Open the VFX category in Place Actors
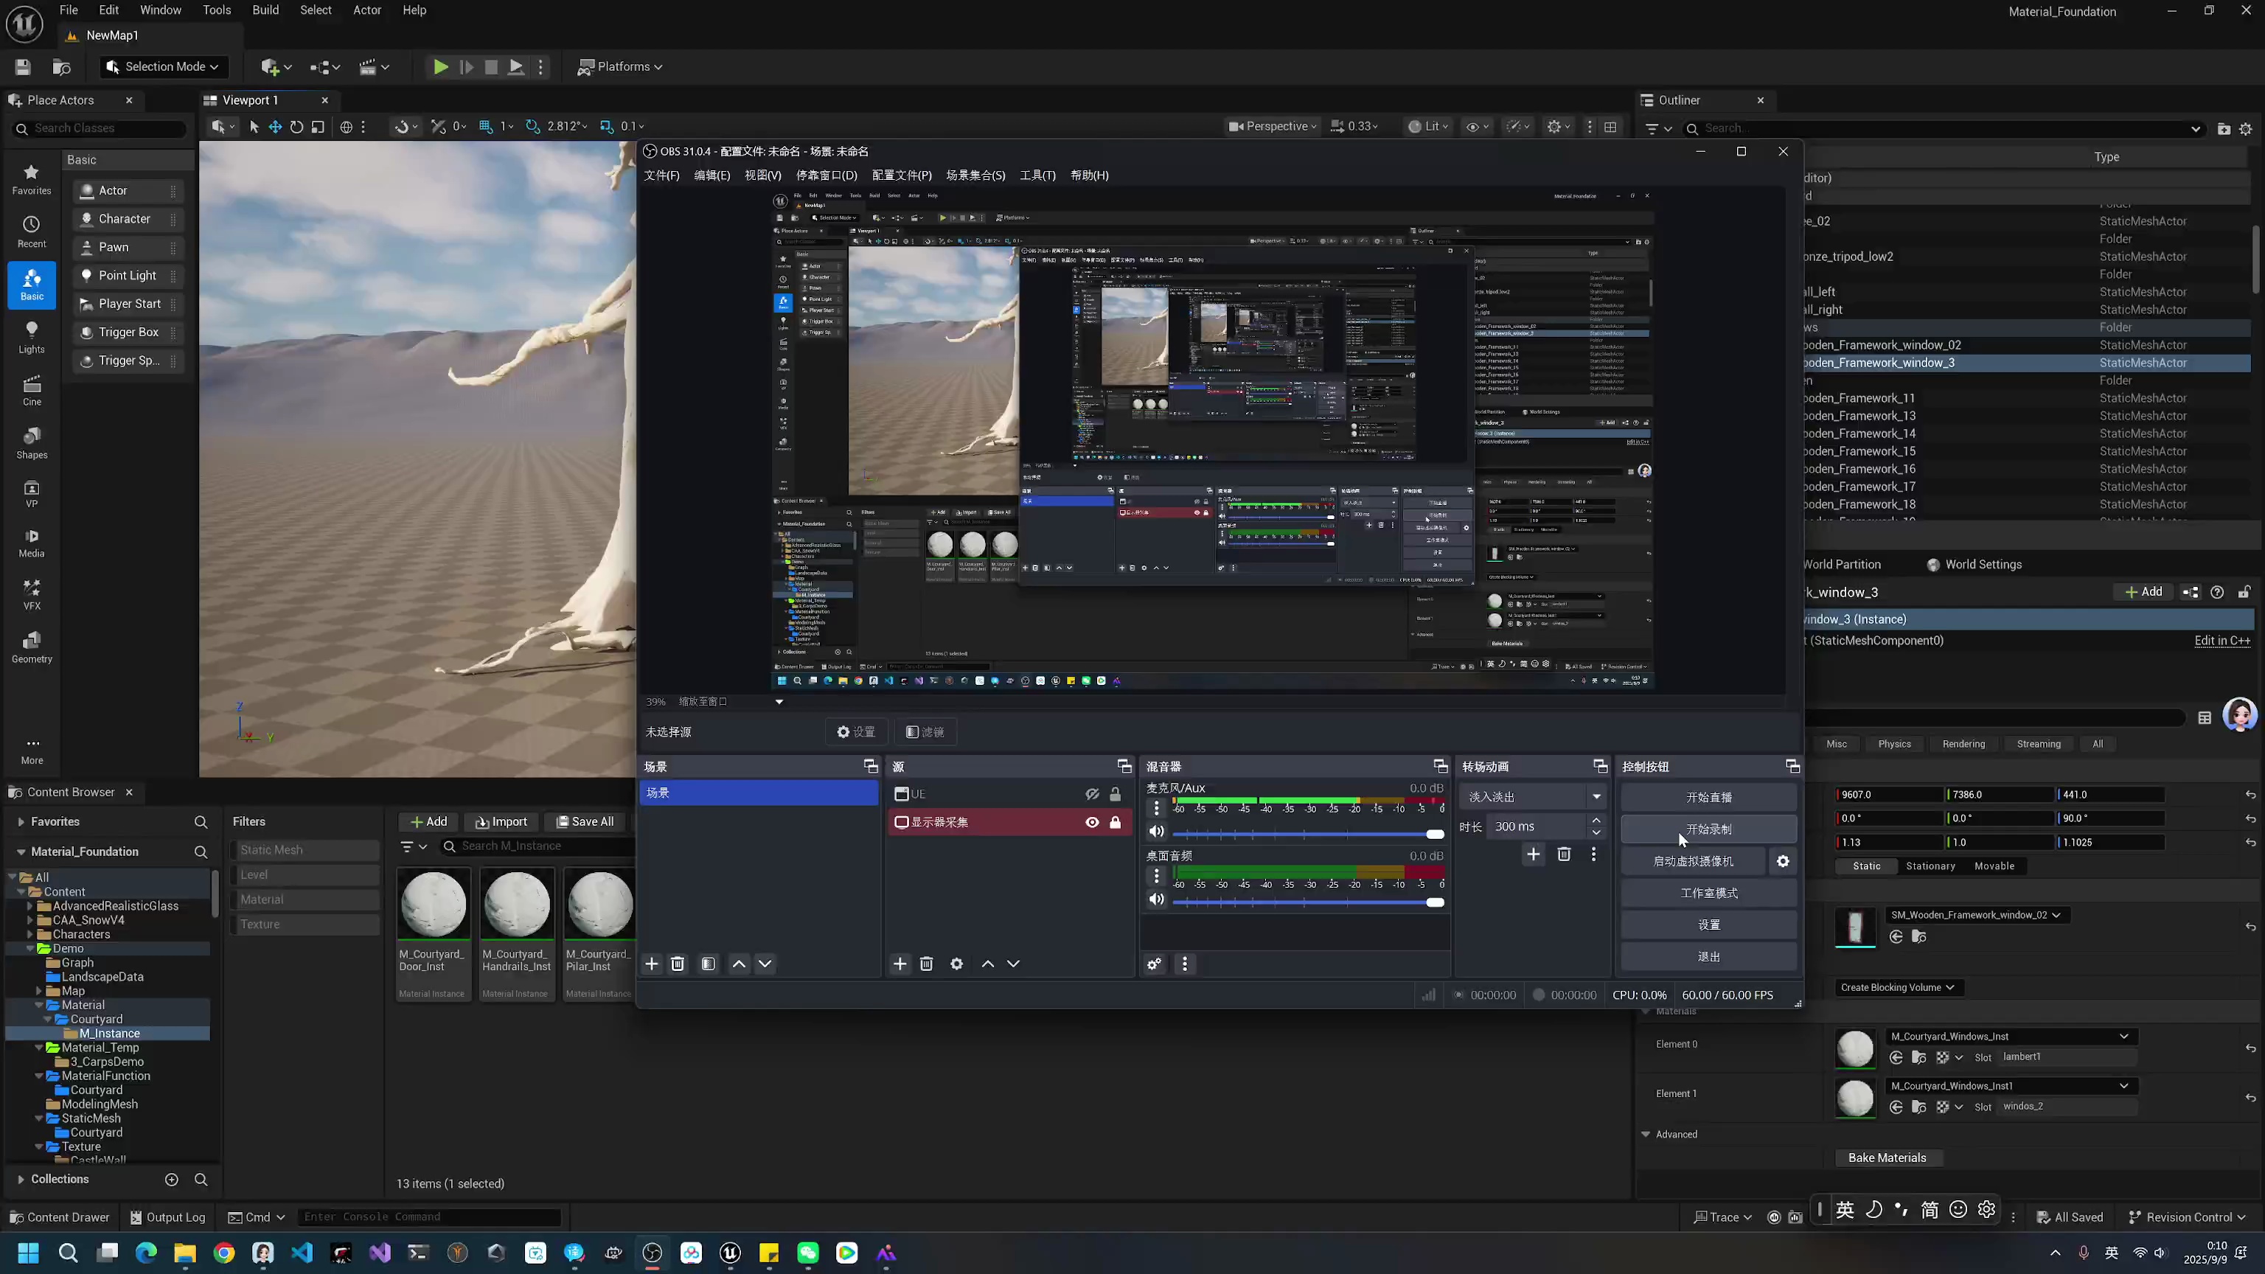Viewport: 2265px width, 1274px height. (x=32, y=594)
